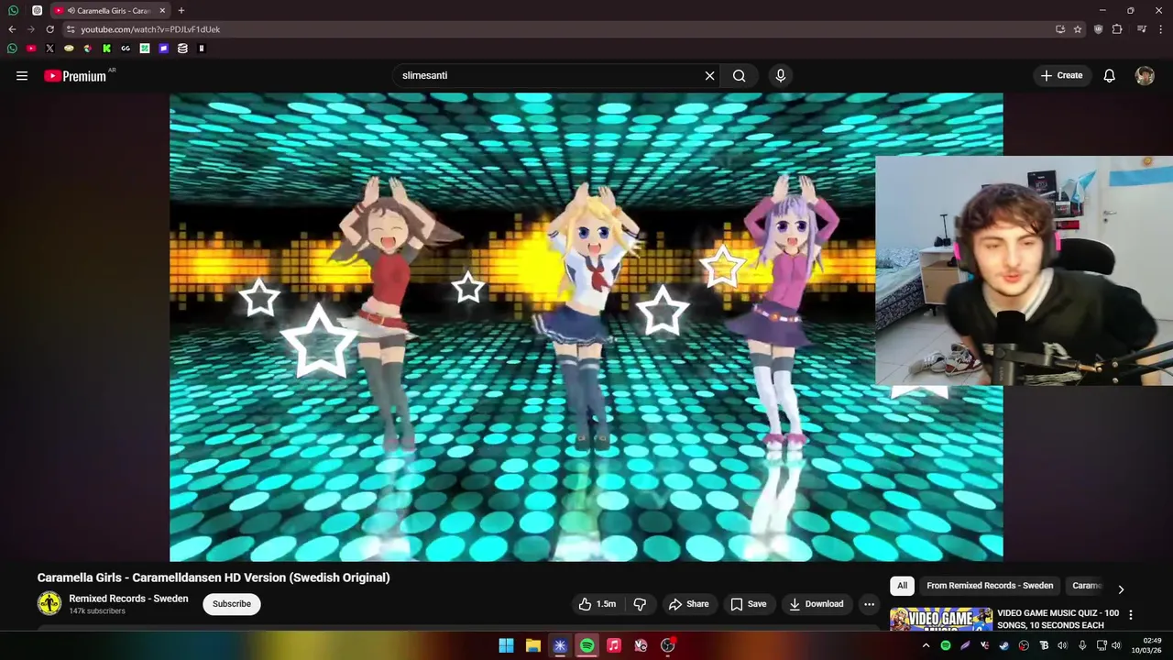Click the video player to pause

(x=586, y=327)
